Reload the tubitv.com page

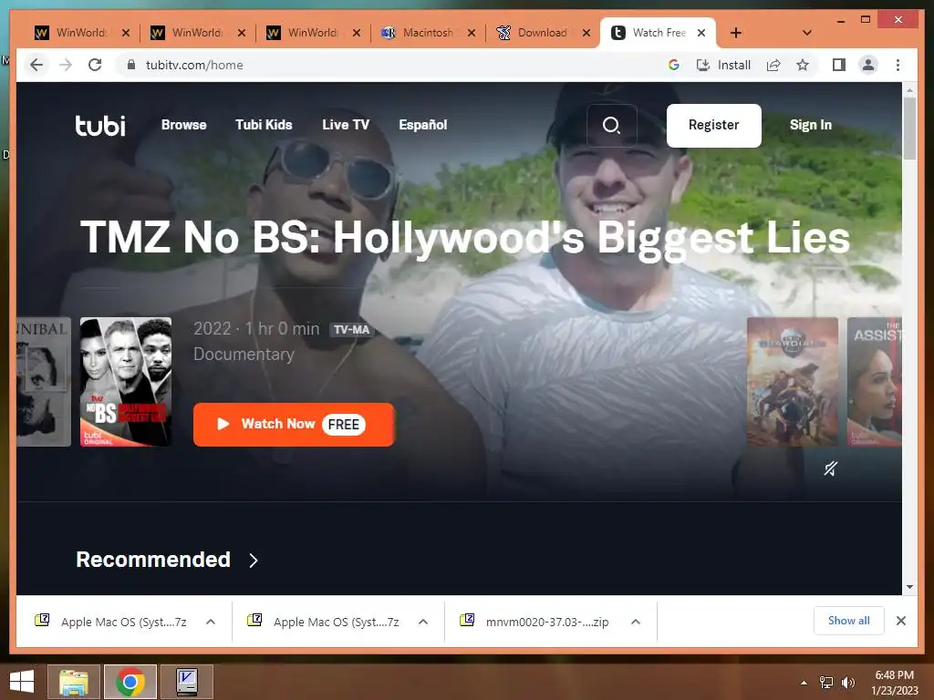[95, 65]
